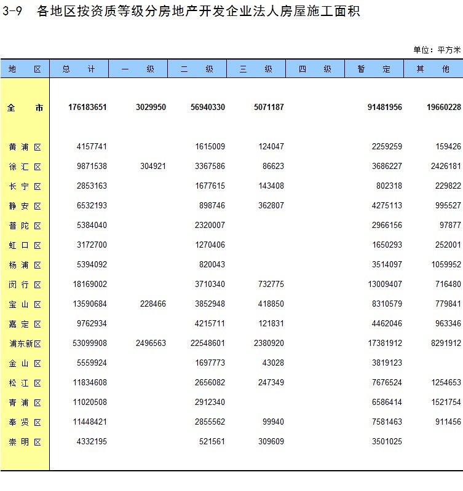Screen dimensions: 463x491
Task: Select 闵行区 provisional value 13009407
Action: (x=385, y=285)
